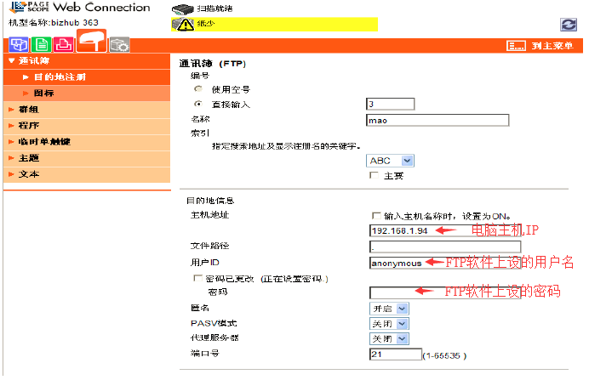
Task: Open the green Job document tab icon
Action: 42,45
